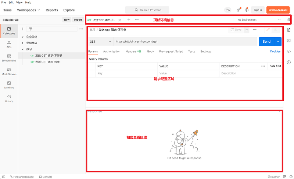The width and height of the screenshot is (294, 179).
Task: Open the Runner
Action: point(274,177)
